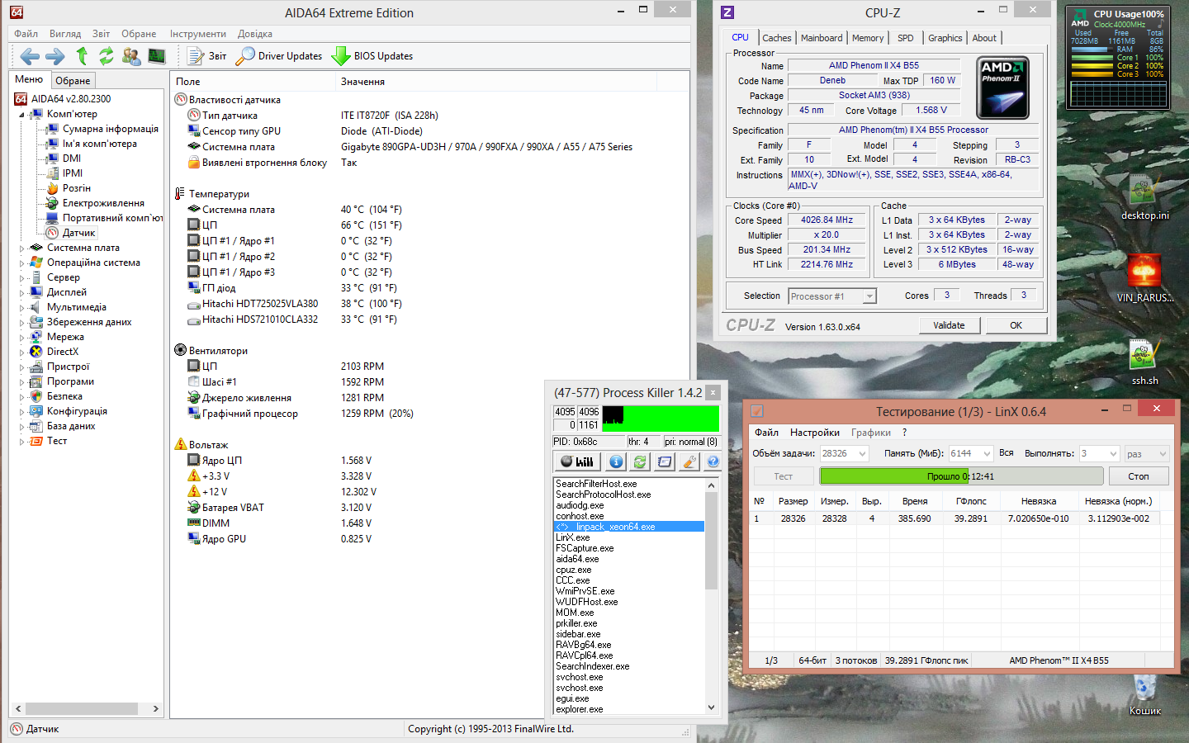Click the Process Killer green CPU usage graph
Image resolution: width=1189 pixels, height=743 pixels.
(x=661, y=419)
